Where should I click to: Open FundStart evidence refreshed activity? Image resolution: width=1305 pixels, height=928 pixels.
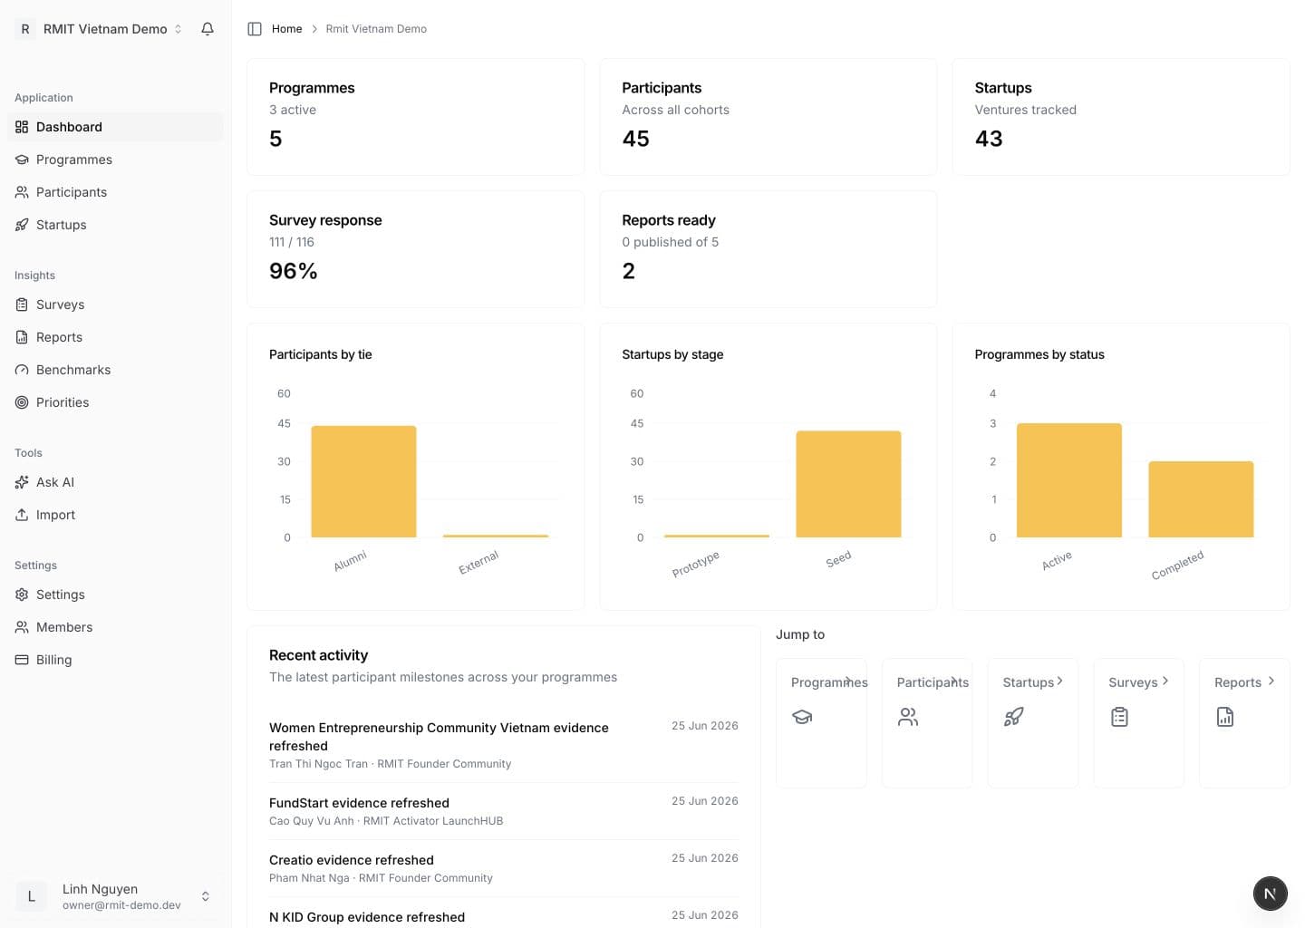(x=504, y=811)
